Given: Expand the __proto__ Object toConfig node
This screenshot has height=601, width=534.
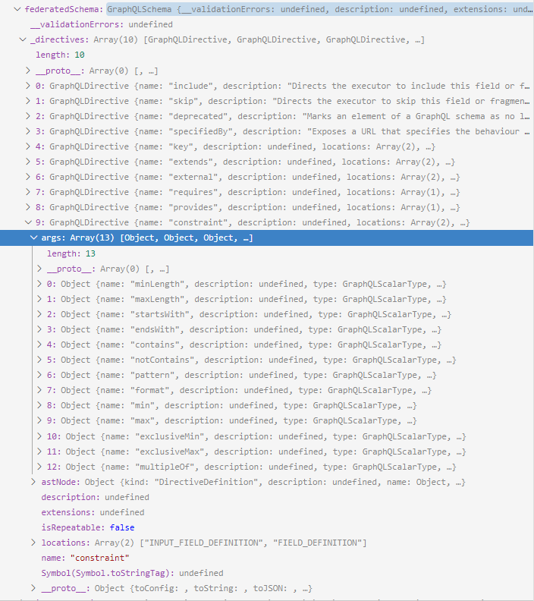Looking at the screenshot, I should (x=33, y=588).
